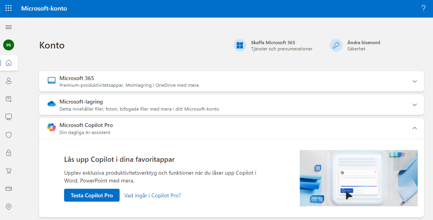
Task: Click the 'Premium-produktivitetsappar, Molnlagring' description text
Action: [129, 85]
